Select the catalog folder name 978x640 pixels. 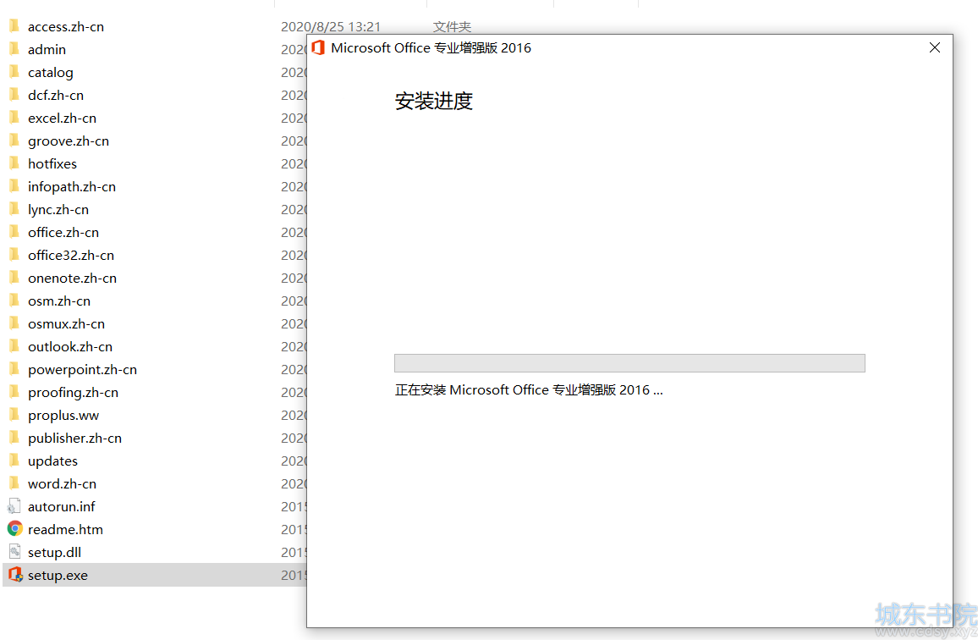click(51, 73)
